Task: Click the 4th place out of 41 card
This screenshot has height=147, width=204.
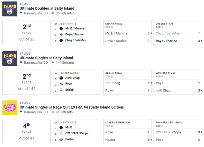Action: tap(26, 131)
